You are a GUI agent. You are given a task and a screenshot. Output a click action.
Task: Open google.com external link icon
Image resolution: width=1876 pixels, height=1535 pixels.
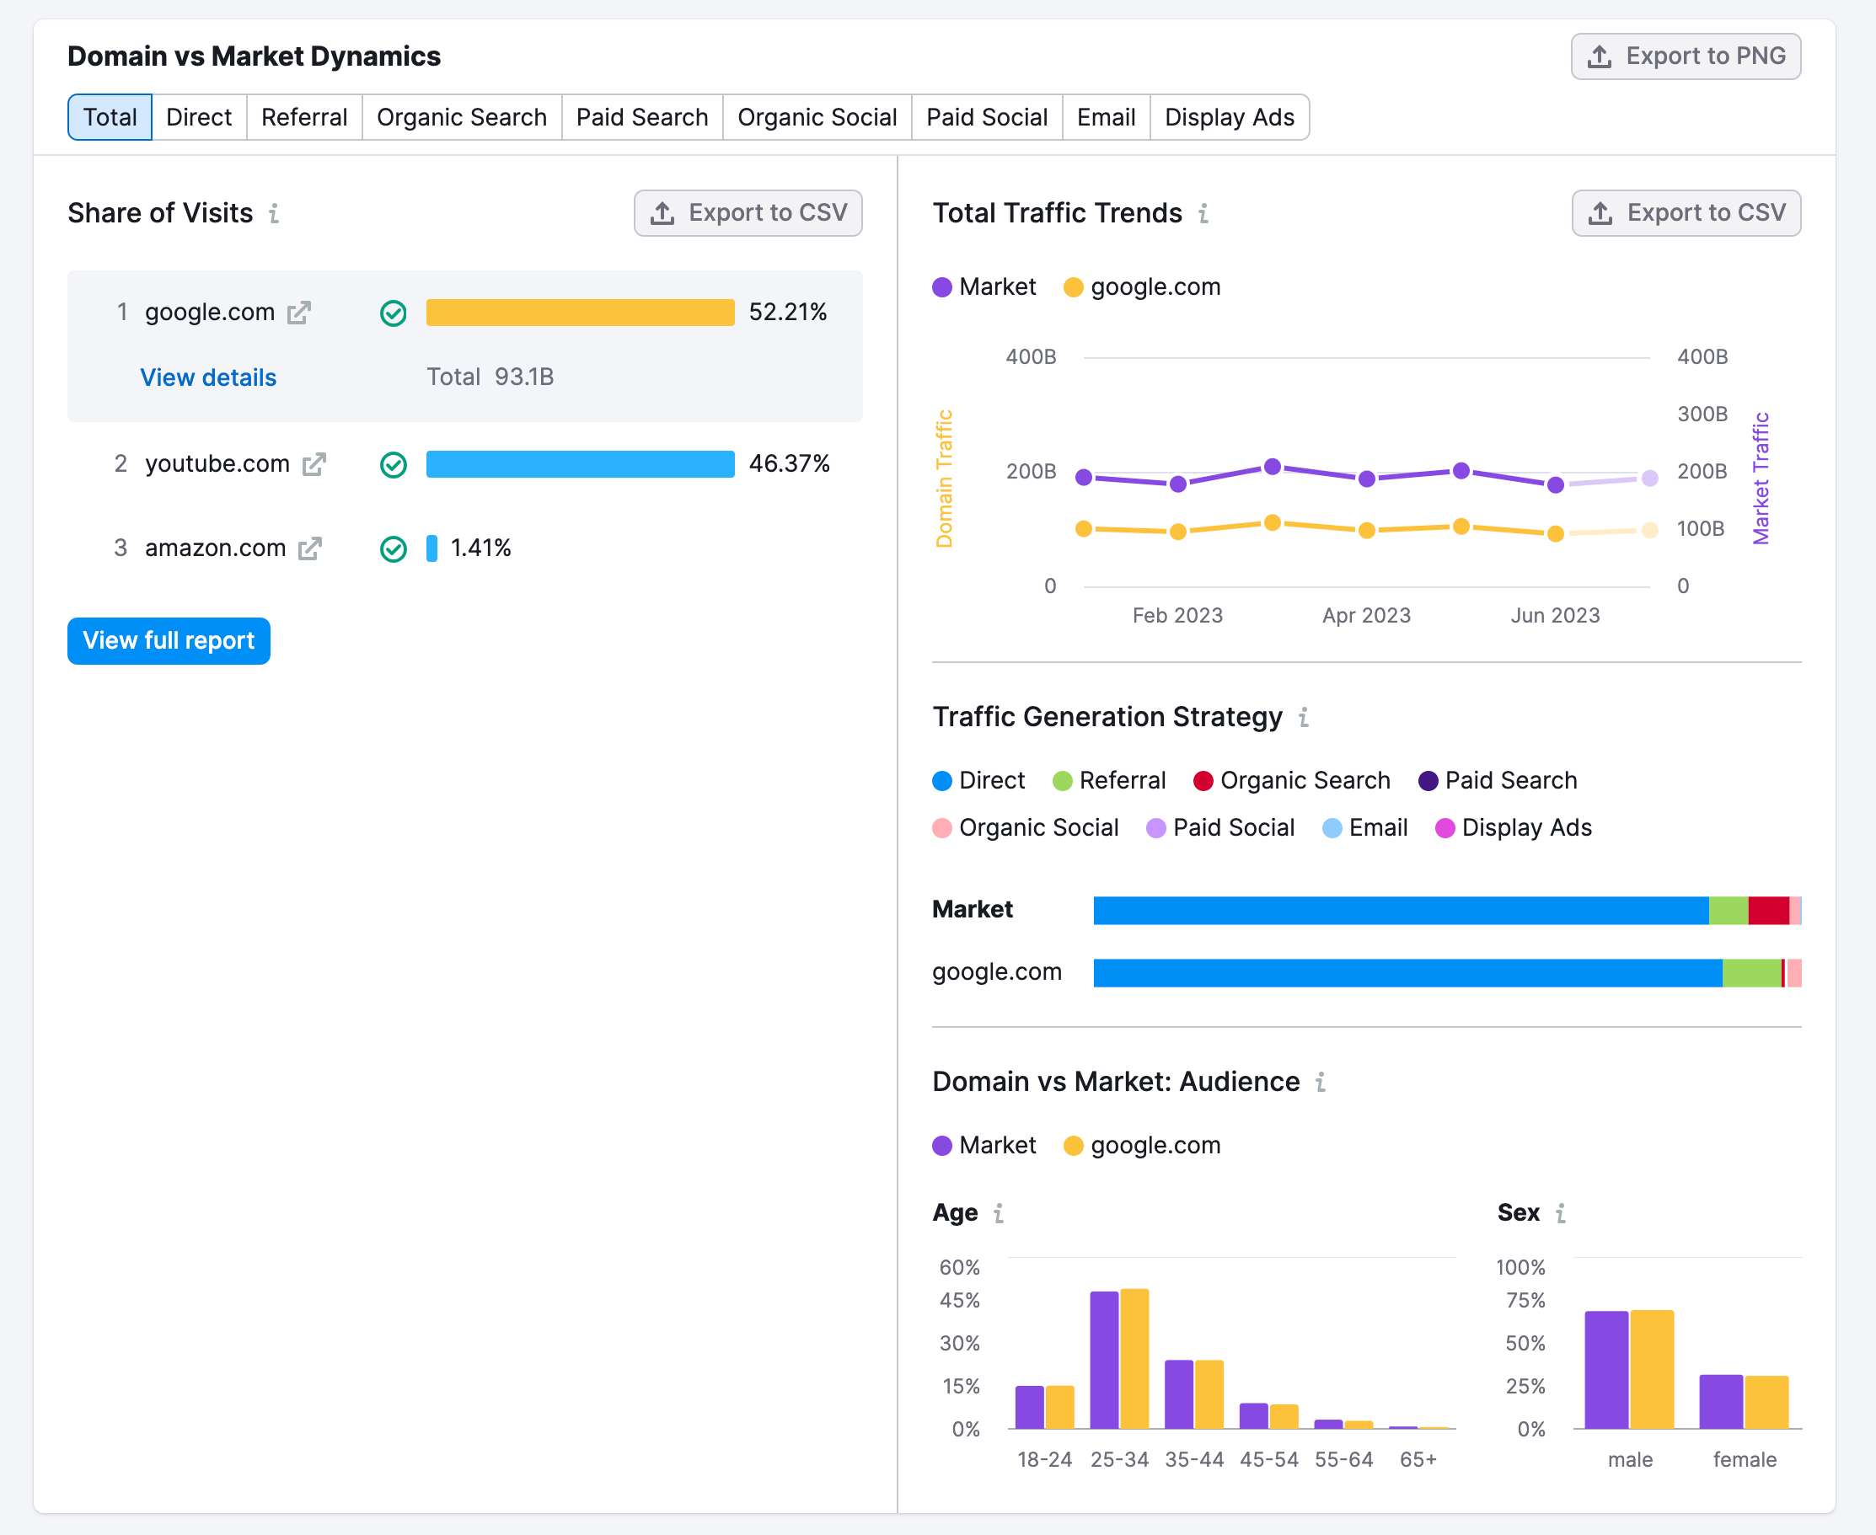[299, 313]
